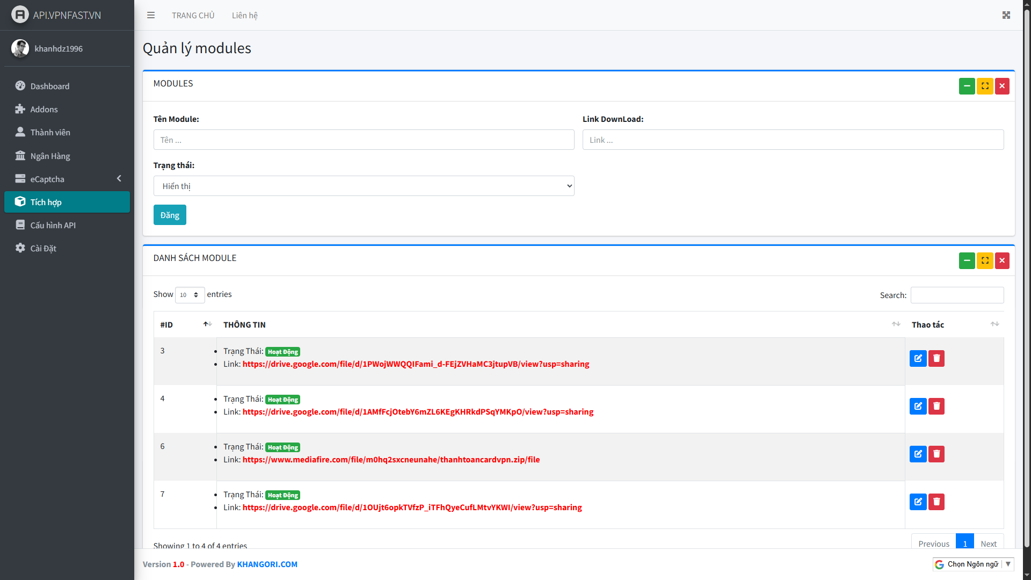The height and width of the screenshot is (580, 1031).
Task: Open the Trạng thái dropdown
Action: point(364,186)
